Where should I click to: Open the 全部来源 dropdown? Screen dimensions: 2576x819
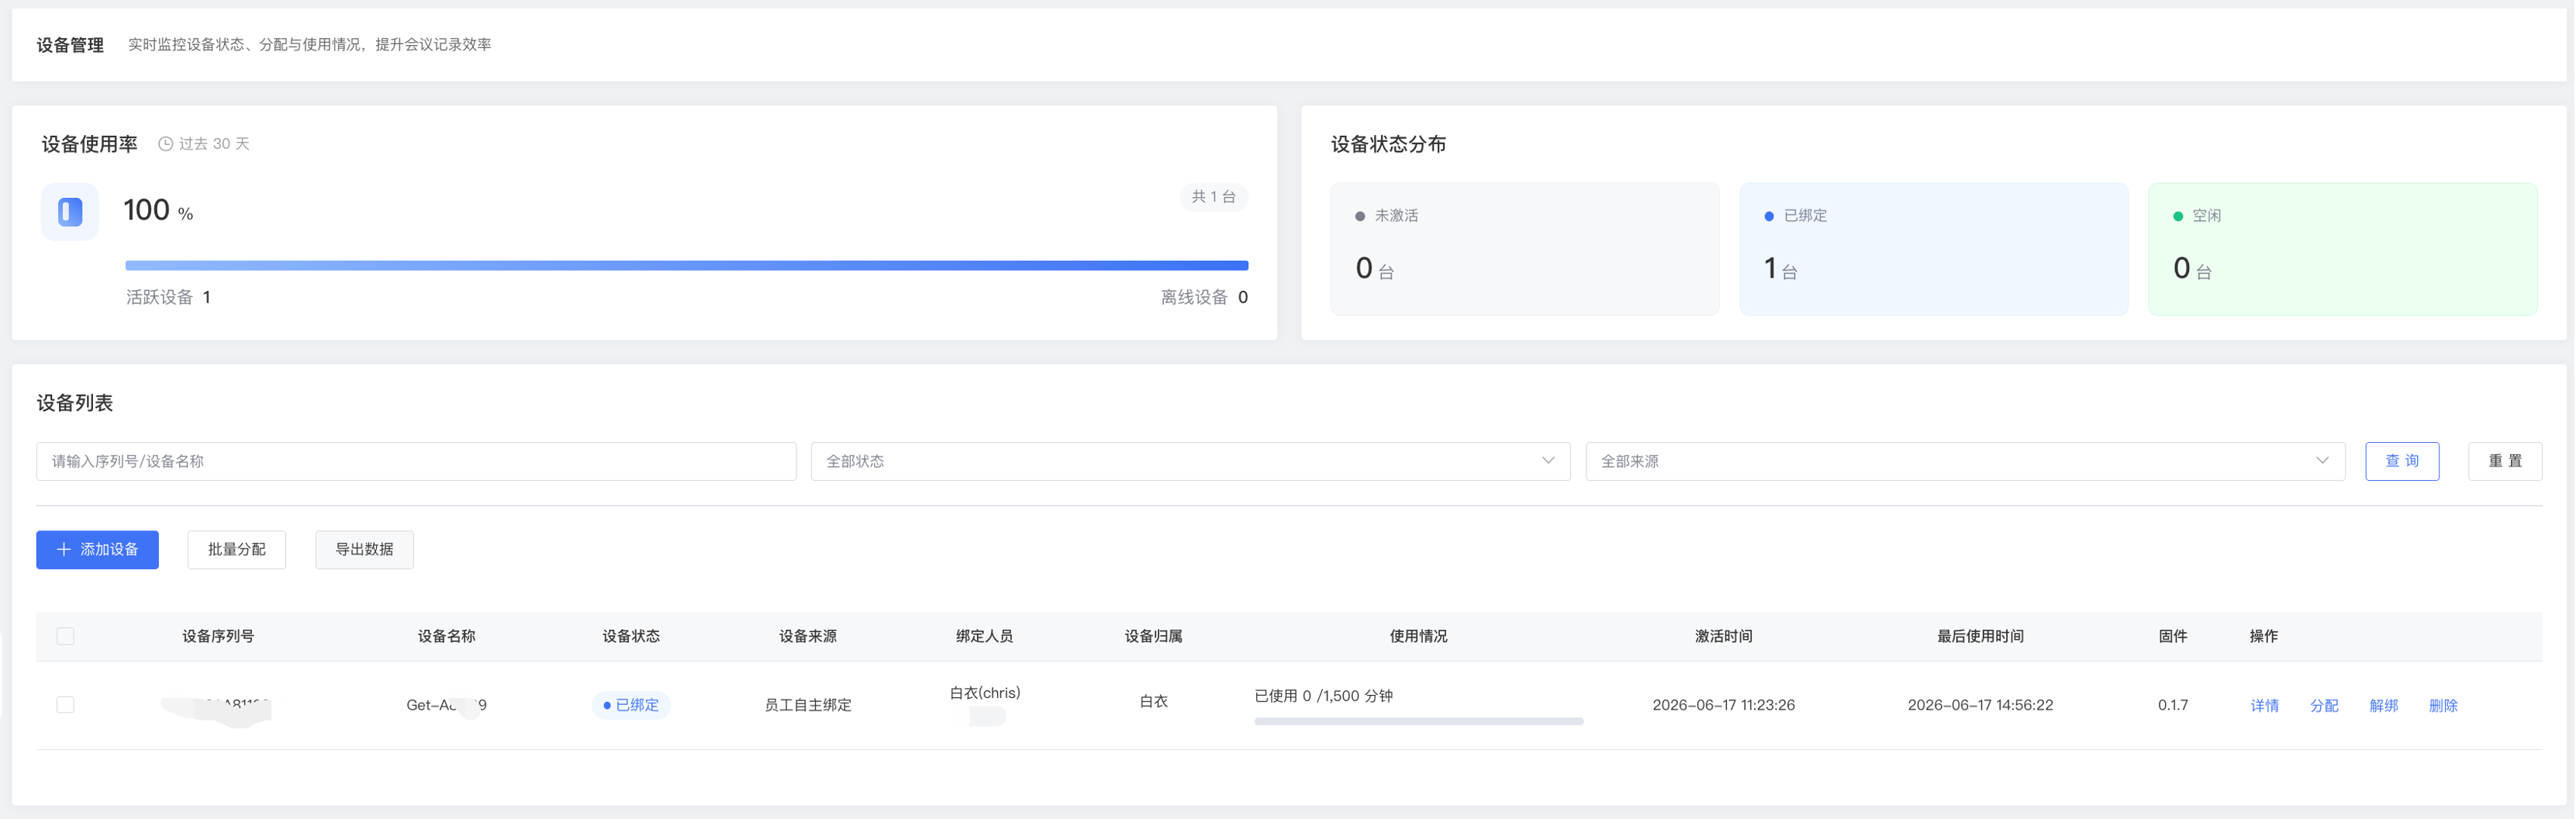[1965, 461]
